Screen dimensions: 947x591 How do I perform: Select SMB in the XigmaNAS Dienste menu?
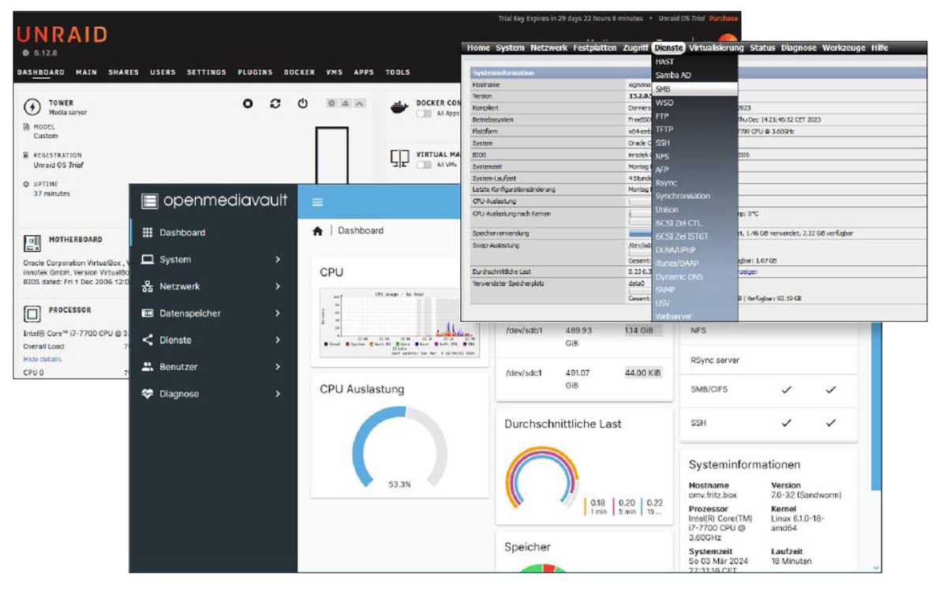click(x=695, y=89)
